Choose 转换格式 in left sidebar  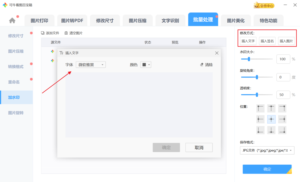tap(16, 67)
